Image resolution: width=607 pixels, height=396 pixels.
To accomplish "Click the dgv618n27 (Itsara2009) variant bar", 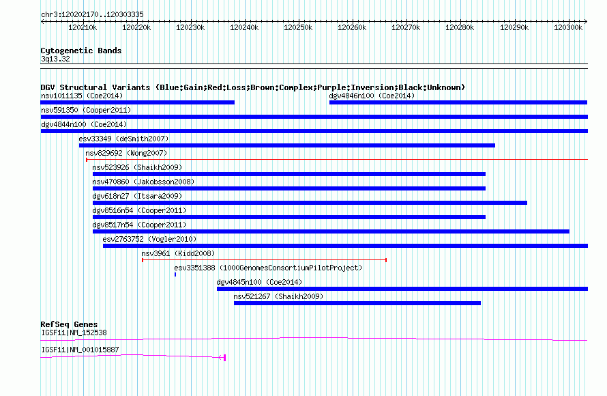I will [310, 203].
